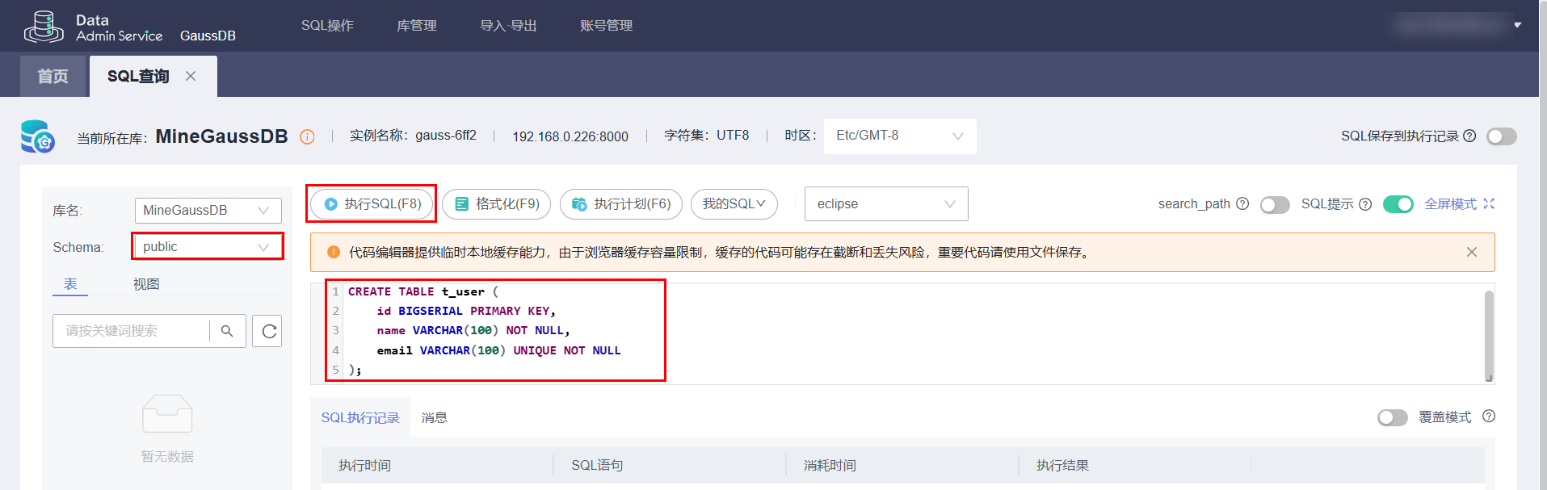Enable SQL保存到执行记录 toggle
The width and height of the screenshot is (1547, 490).
click(x=1501, y=136)
